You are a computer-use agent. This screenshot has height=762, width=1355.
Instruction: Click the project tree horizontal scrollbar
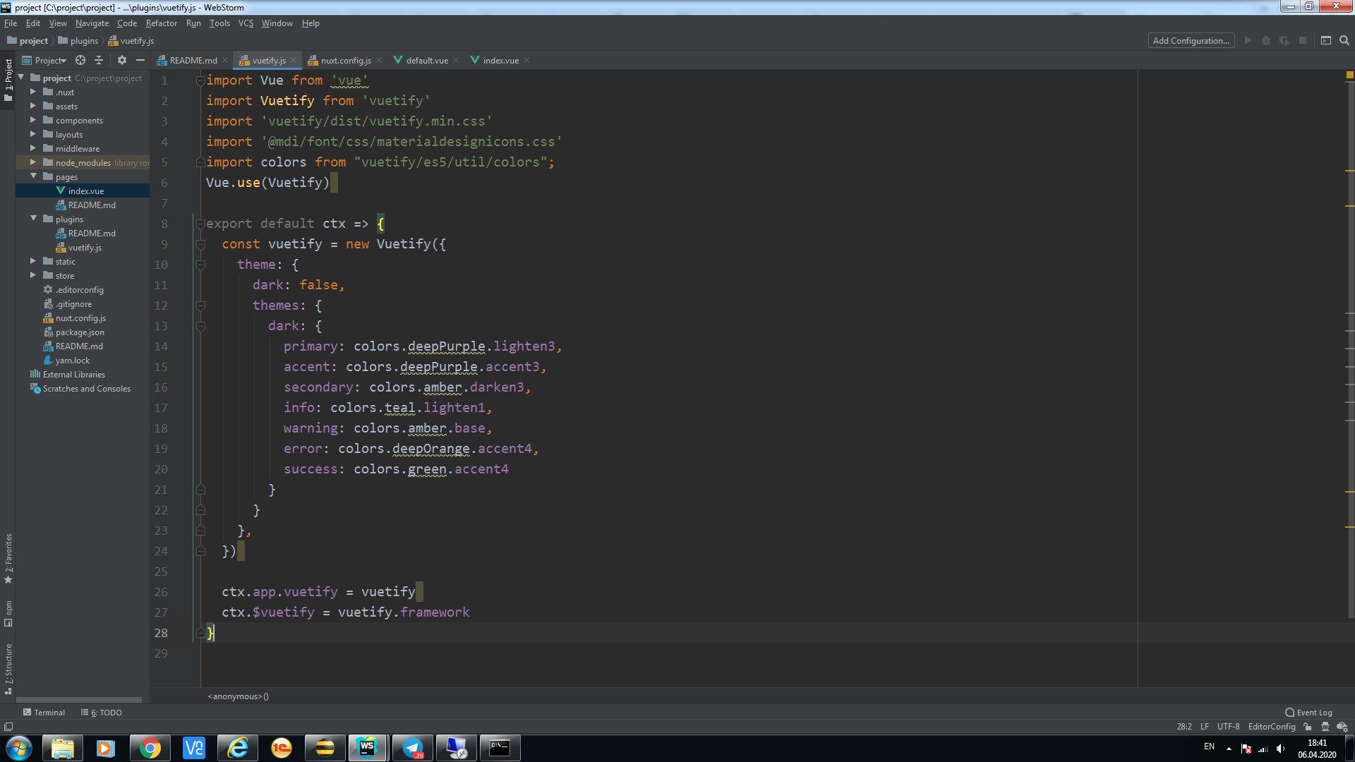click(79, 701)
